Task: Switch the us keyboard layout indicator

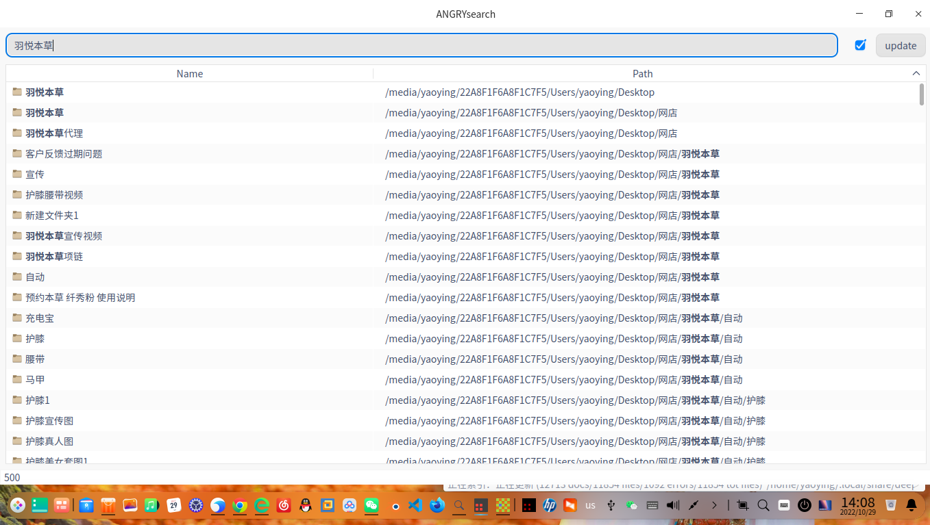Action: point(590,505)
